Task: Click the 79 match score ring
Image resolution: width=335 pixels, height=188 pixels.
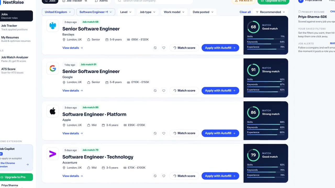Action: (x=253, y=155)
